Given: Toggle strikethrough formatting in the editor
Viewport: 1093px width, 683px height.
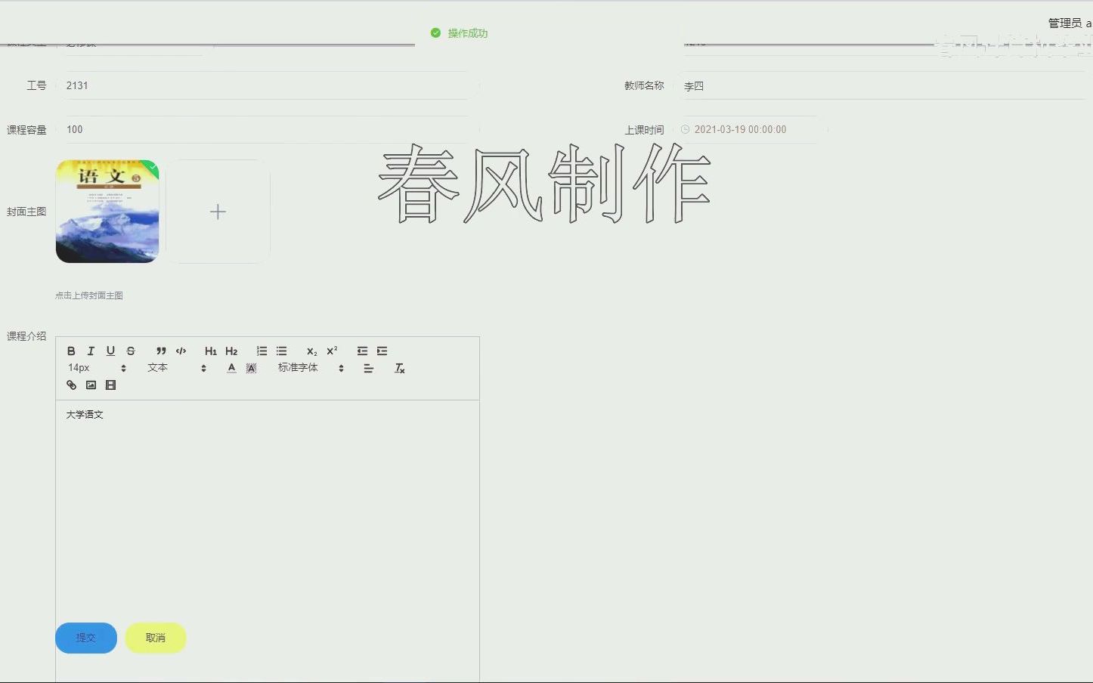Looking at the screenshot, I should 131,351.
